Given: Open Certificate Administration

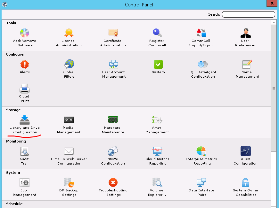Looking at the screenshot, I should click(113, 37).
